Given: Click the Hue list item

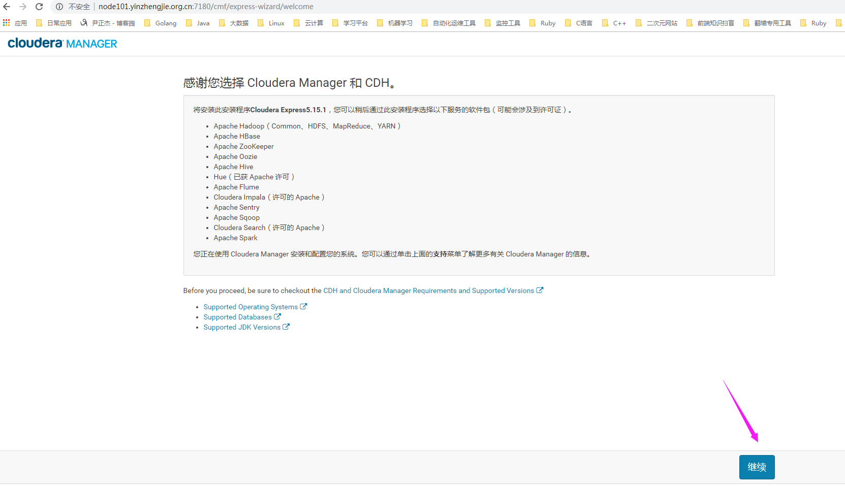Looking at the screenshot, I should (254, 177).
